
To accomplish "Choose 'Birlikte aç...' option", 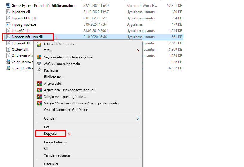I will point(54,77).
